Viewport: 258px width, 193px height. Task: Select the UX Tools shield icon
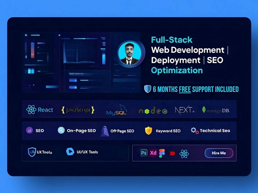click(32, 152)
